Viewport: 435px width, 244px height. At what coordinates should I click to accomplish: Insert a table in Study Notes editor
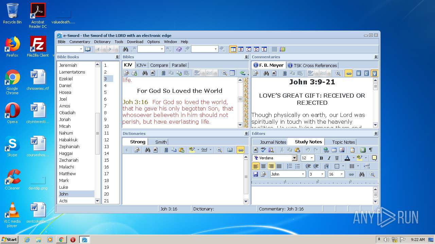tap(334, 150)
